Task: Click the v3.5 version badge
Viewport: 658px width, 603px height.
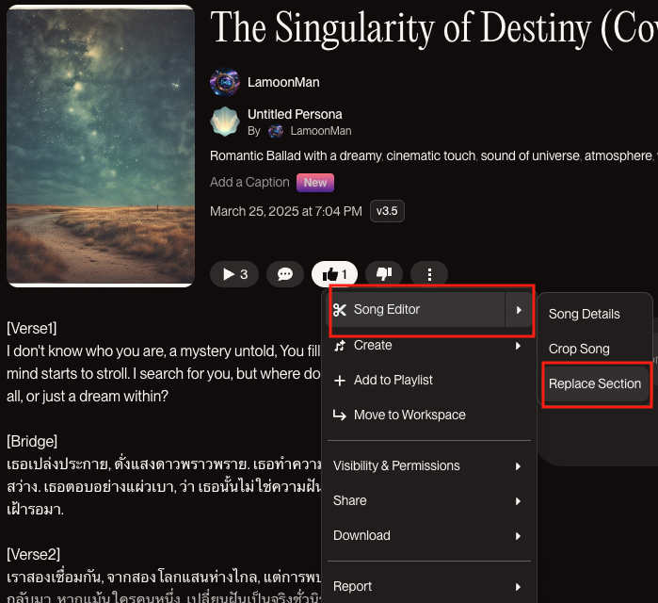Action: point(387,211)
